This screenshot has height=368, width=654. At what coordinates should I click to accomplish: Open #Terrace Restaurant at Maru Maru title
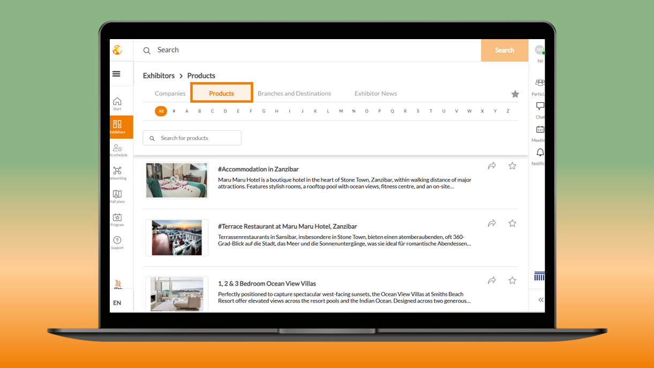point(287,226)
